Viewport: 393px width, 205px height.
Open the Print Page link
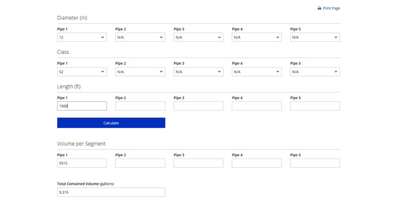tap(331, 9)
